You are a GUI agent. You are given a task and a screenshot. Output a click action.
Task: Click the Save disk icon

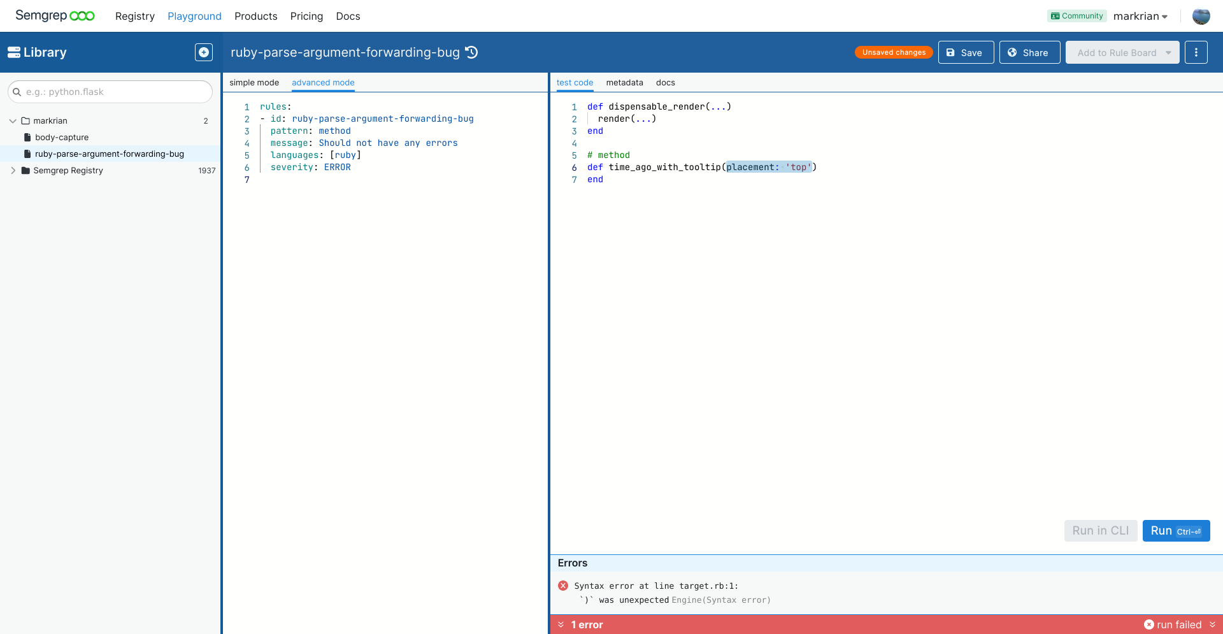950,52
